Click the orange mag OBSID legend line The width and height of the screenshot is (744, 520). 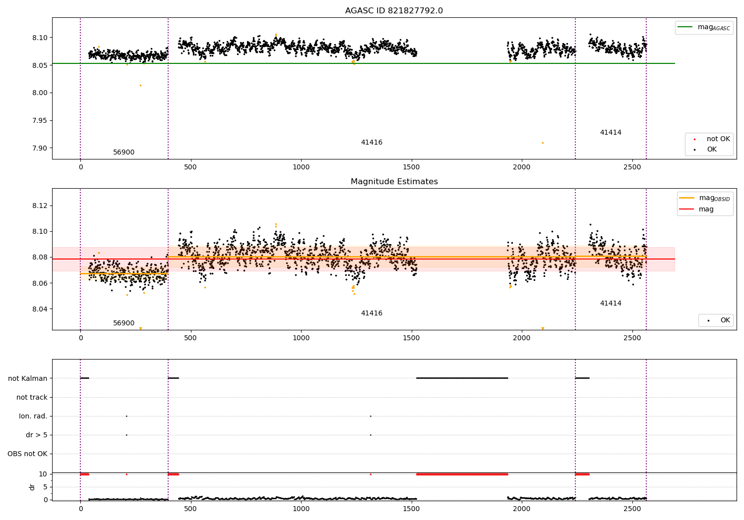click(687, 198)
